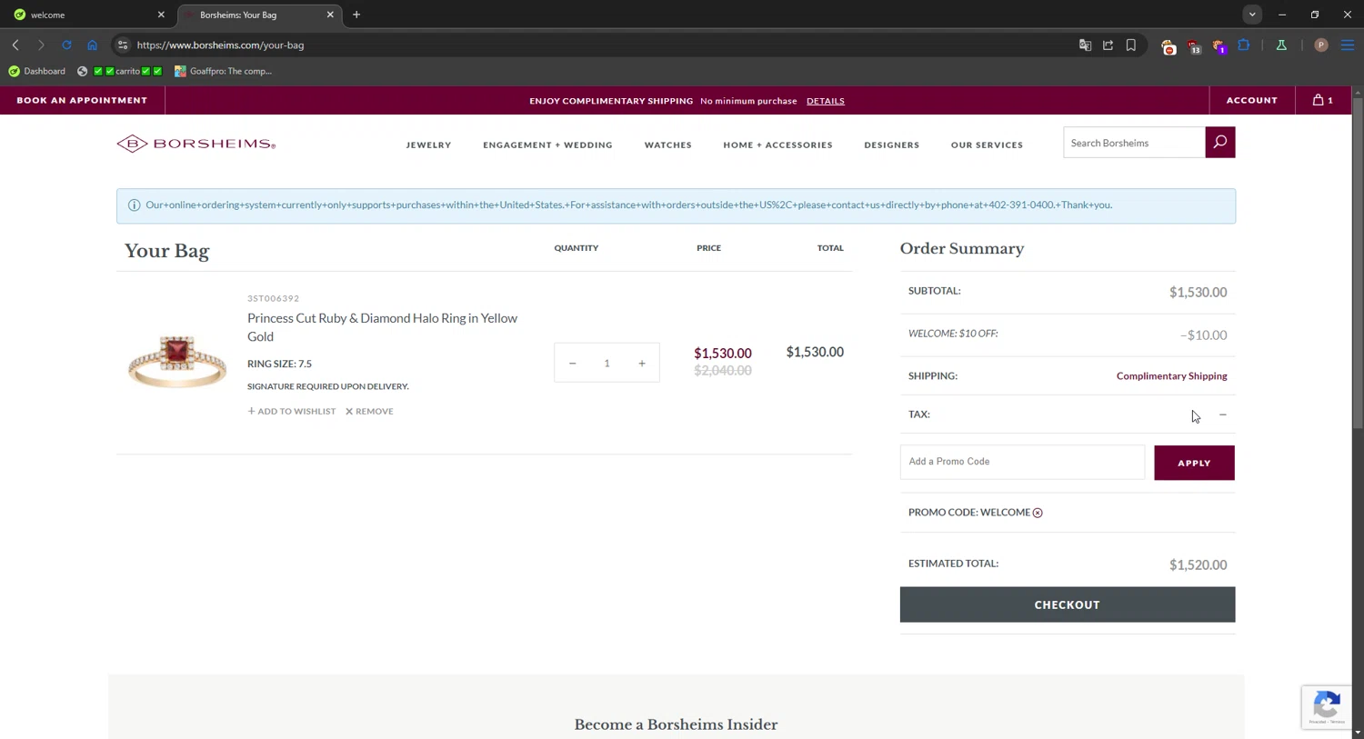Viewport: 1364px width, 739px height.
Task: Open the Engagement + Wedding menu
Action: click(x=547, y=145)
